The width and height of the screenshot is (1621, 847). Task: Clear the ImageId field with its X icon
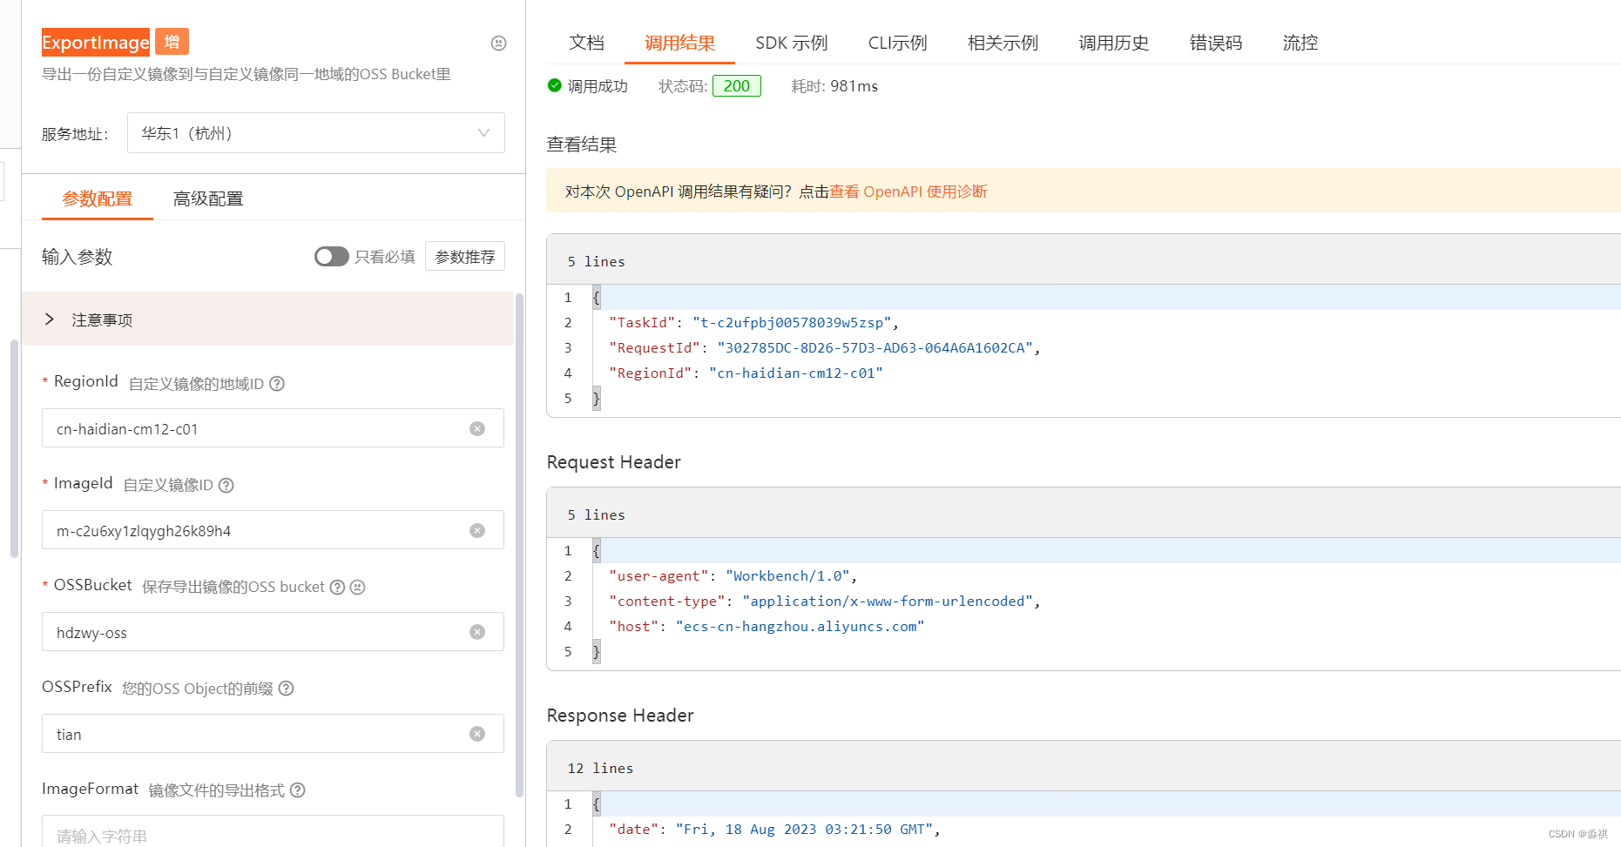click(x=477, y=530)
